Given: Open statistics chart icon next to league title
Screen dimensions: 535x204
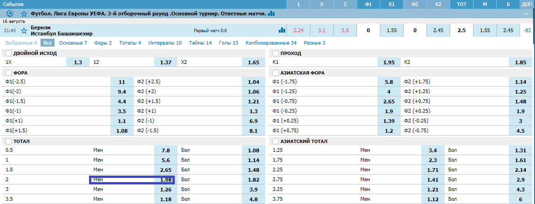Looking at the screenshot, I should pos(271,14).
